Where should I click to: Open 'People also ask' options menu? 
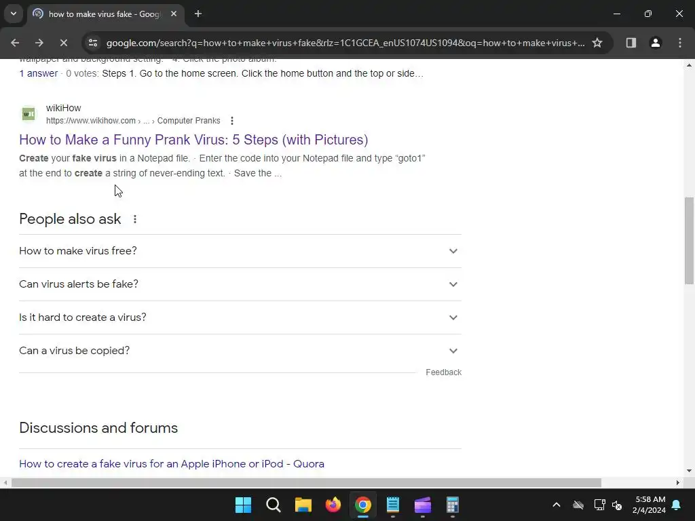coord(135,219)
